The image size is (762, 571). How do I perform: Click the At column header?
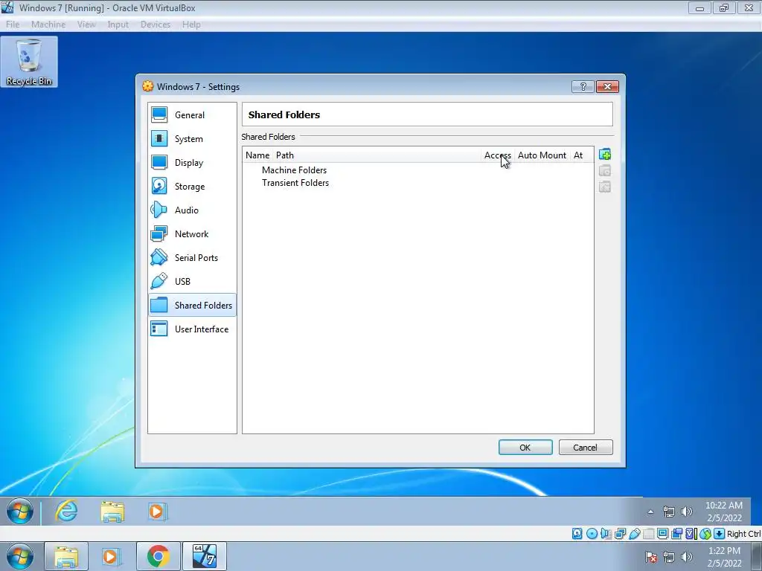tap(581, 155)
